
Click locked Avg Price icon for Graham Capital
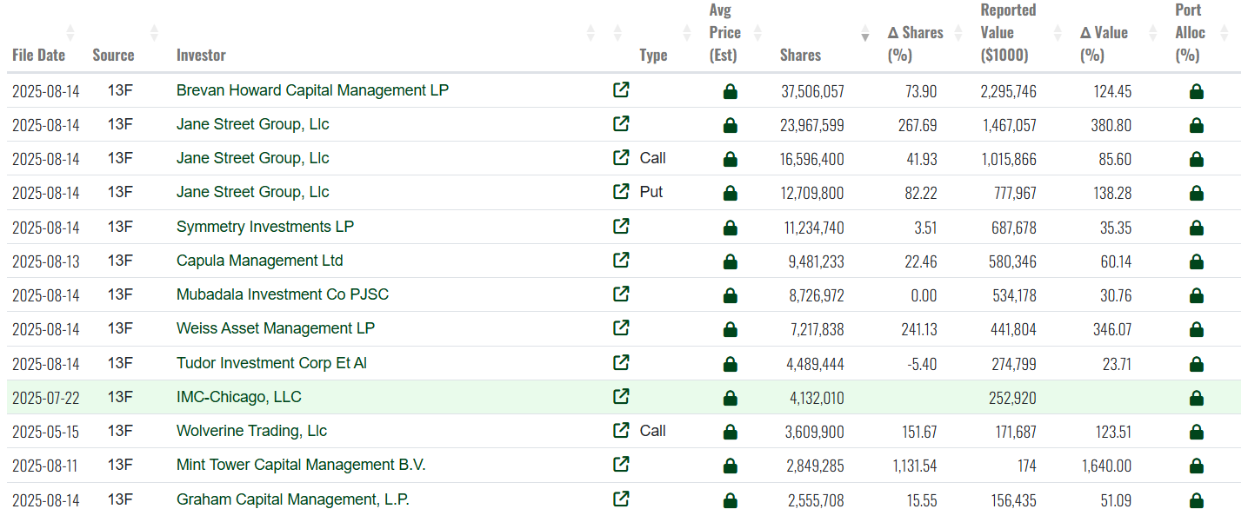coord(731,500)
